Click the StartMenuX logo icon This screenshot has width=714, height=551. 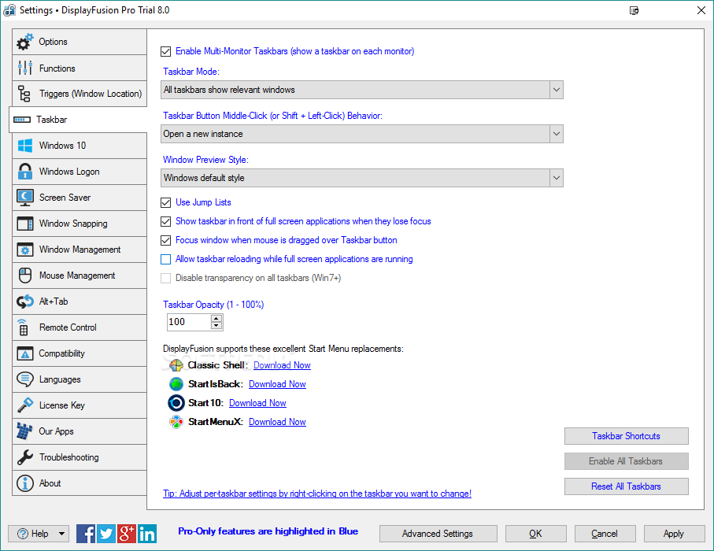tap(176, 422)
